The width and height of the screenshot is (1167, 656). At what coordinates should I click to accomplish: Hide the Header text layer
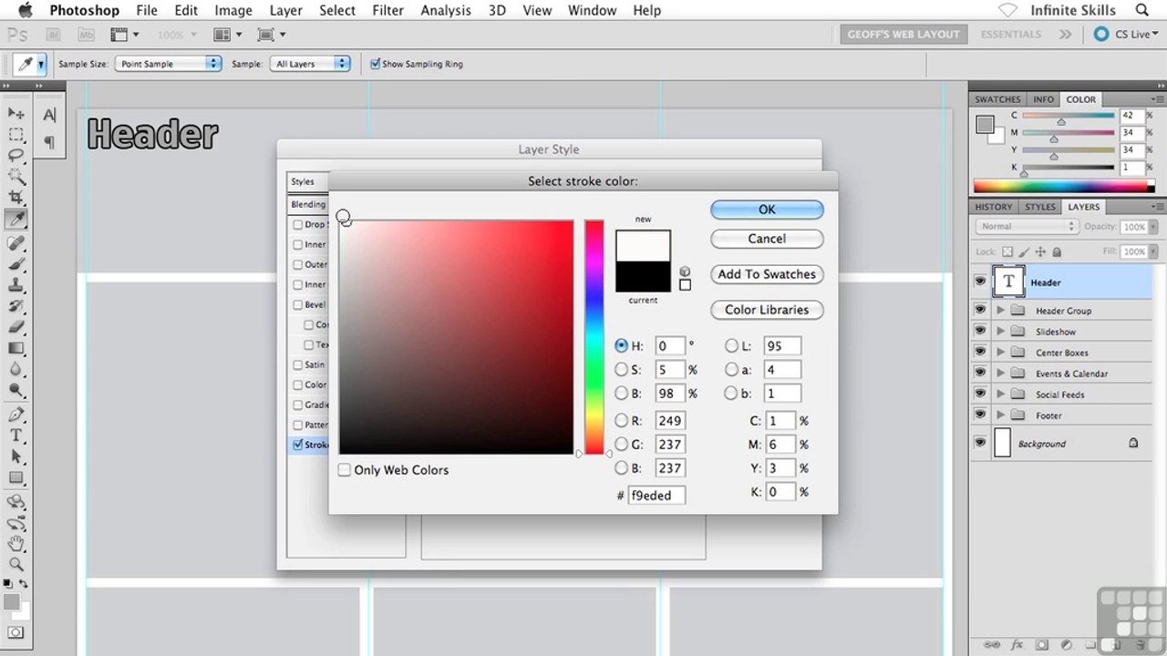pos(980,282)
